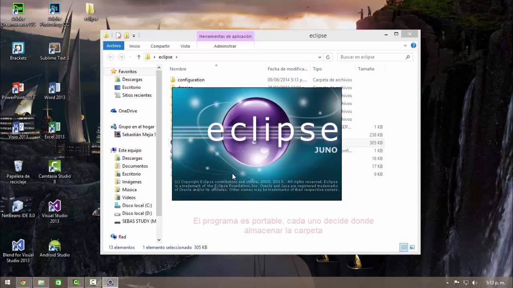Go up one folder level
513x288 pixels.
[139, 57]
